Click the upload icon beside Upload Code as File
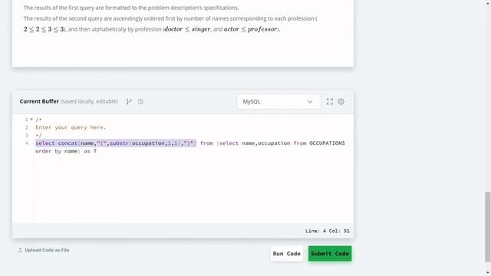Image resolution: width=491 pixels, height=276 pixels. tap(20, 250)
